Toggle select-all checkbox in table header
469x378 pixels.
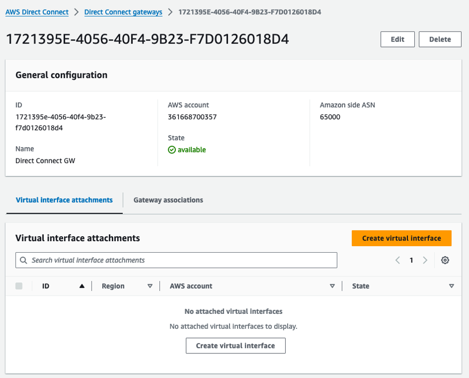pos(19,286)
